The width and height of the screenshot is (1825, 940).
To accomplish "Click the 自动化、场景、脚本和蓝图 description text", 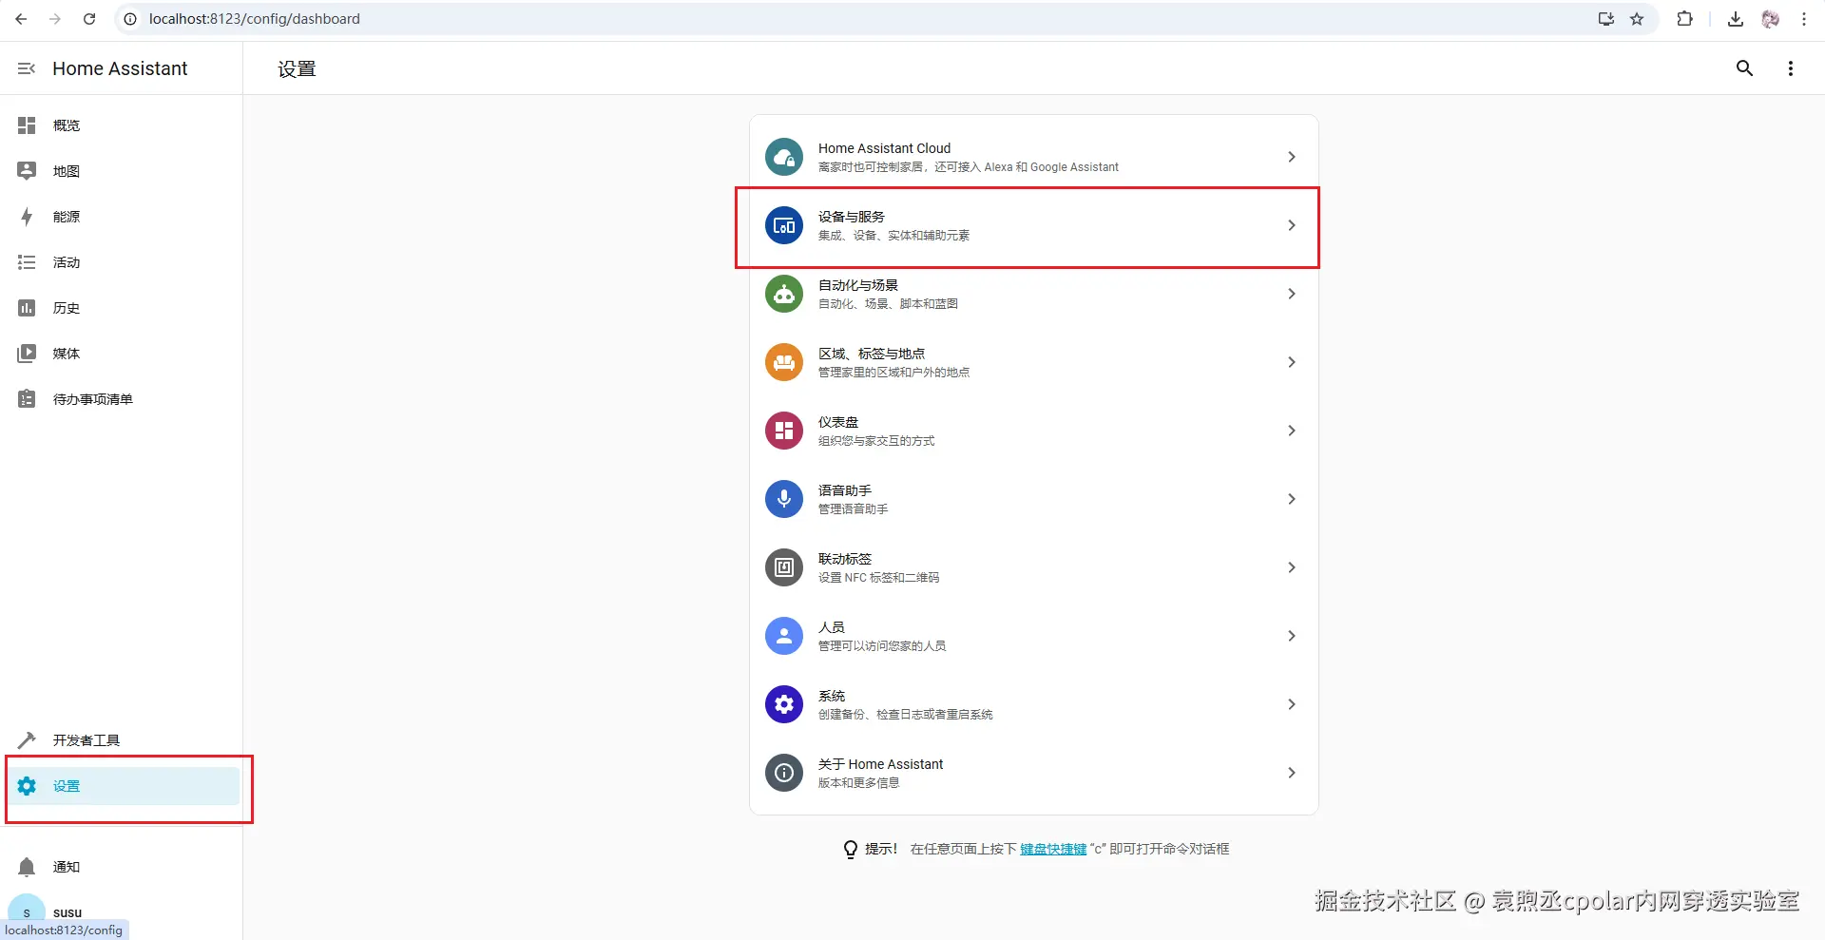I will 888,304.
